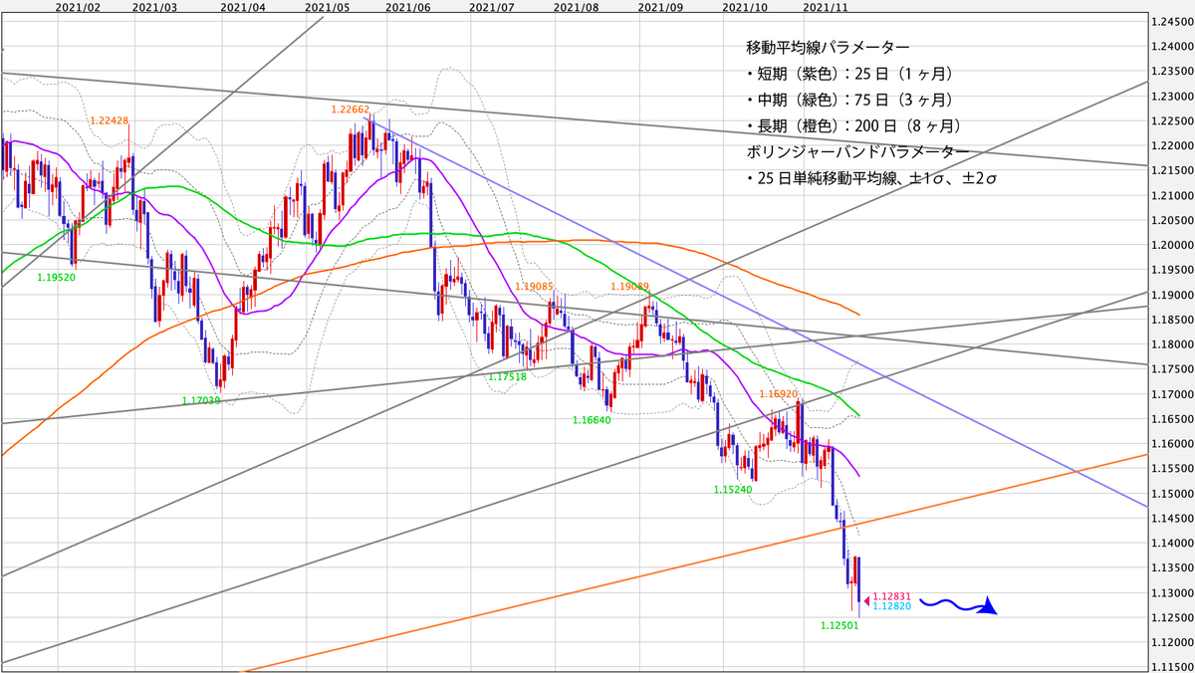Click the 1.23500 axis value

(1171, 72)
